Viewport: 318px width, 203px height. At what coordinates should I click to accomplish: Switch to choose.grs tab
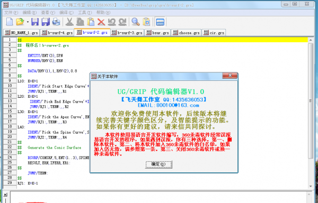pyautogui.click(x=186, y=33)
